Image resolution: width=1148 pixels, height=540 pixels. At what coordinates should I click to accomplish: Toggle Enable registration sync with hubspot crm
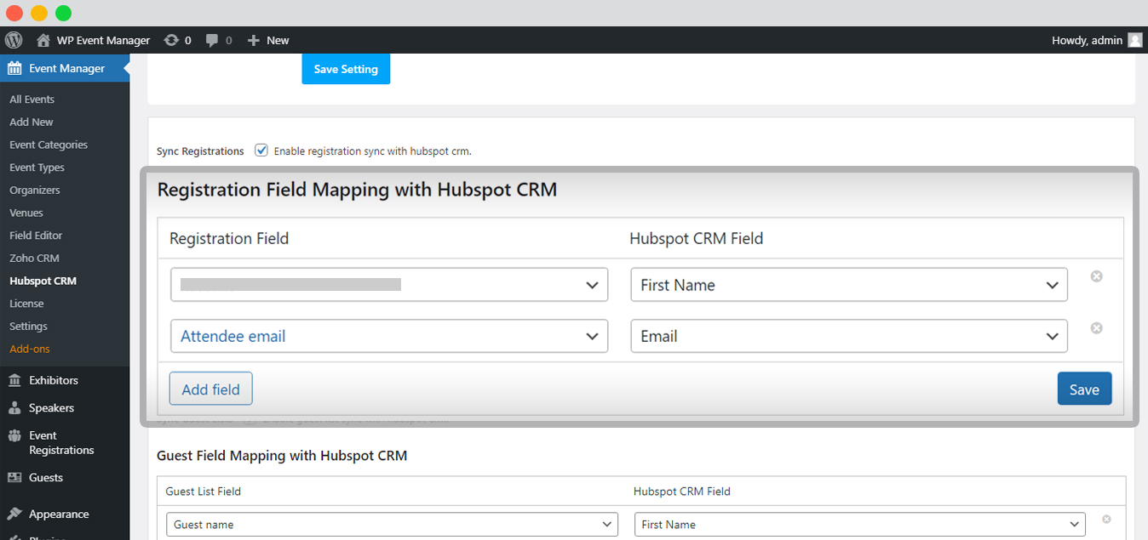tap(261, 151)
